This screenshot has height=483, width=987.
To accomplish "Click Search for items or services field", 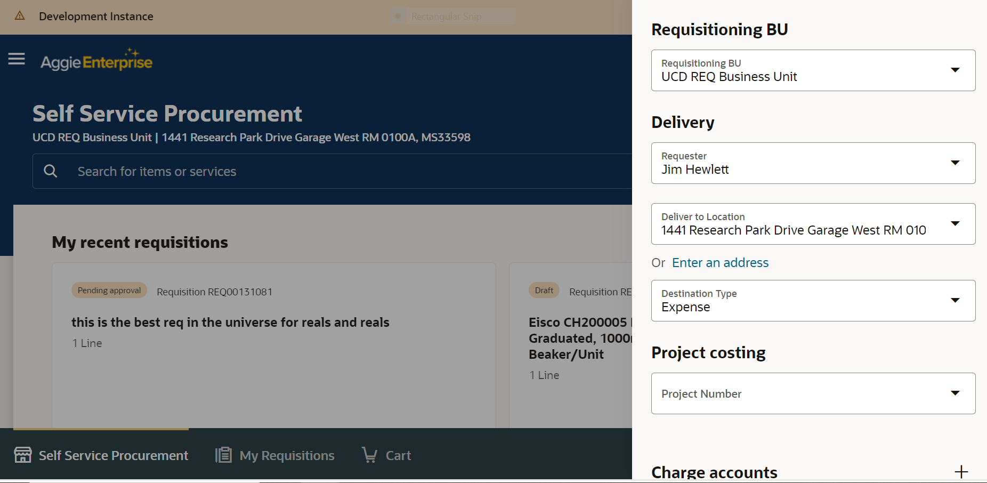I will (x=333, y=171).
